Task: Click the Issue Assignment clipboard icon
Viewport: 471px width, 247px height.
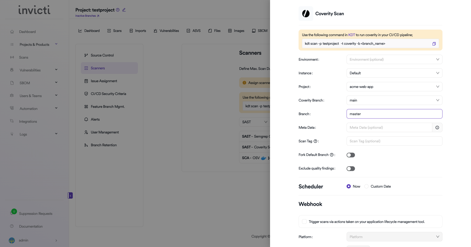Action: coord(86,81)
